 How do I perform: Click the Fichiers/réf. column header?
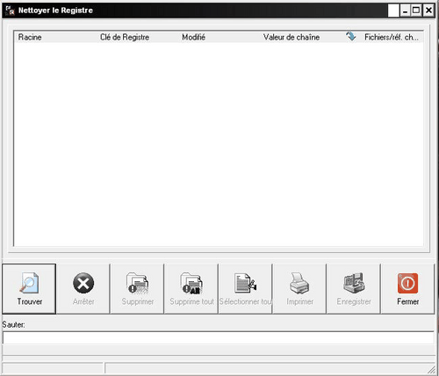click(392, 37)
